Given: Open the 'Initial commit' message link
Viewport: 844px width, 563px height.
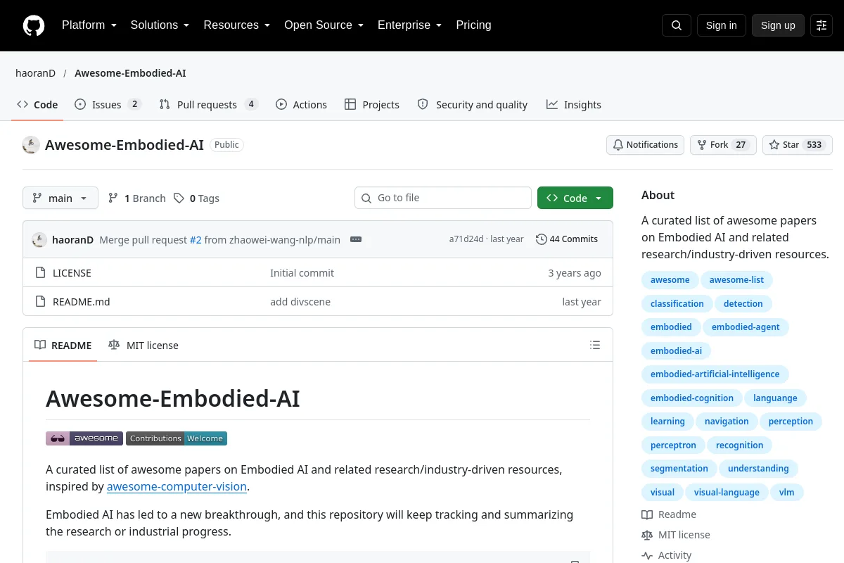Looking at the screenshot, I should [302, 273].
